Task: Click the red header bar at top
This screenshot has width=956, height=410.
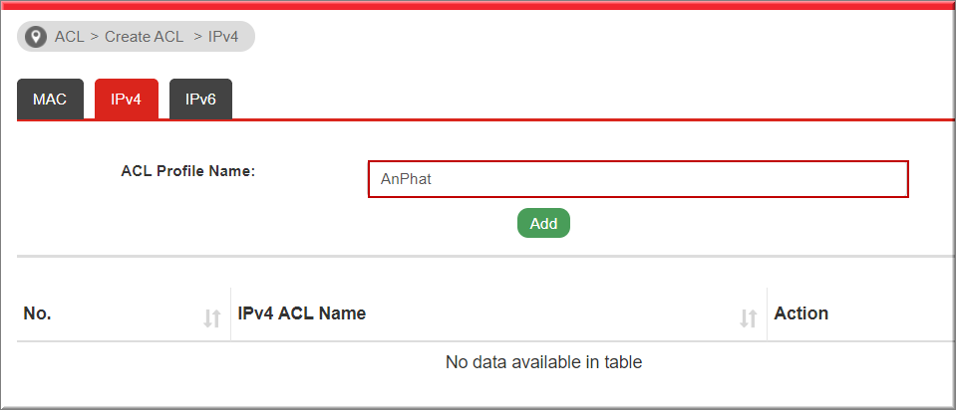Action: (x=478, y=5)
